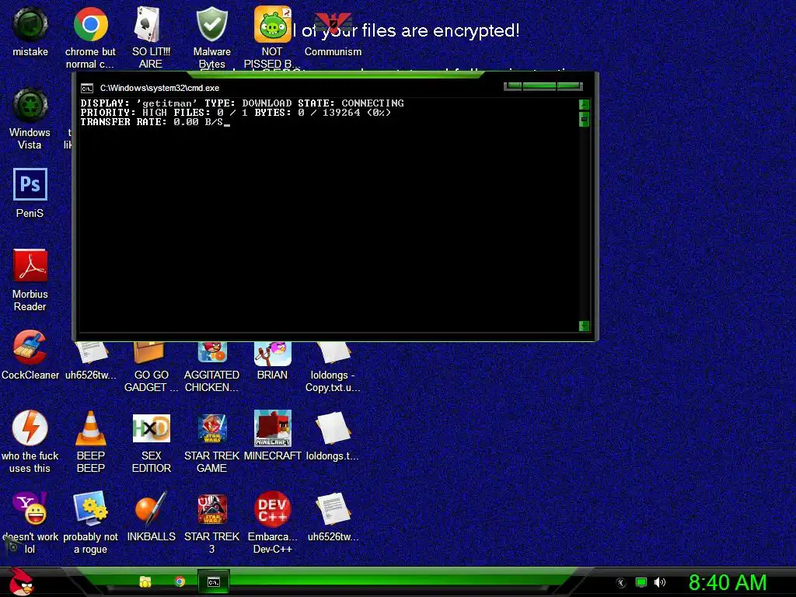Open Chrome from the taskbar
The height and width of the screenshot is (597, 796).
click(x=180, y=581)
